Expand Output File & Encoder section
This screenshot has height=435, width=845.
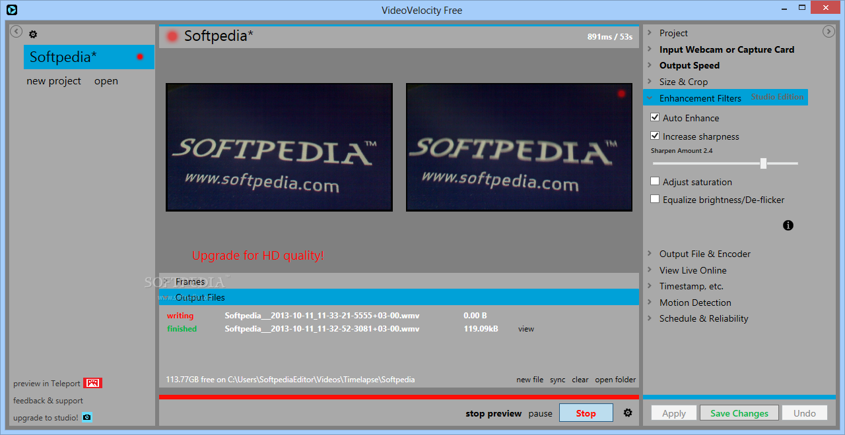coord(704,254)
